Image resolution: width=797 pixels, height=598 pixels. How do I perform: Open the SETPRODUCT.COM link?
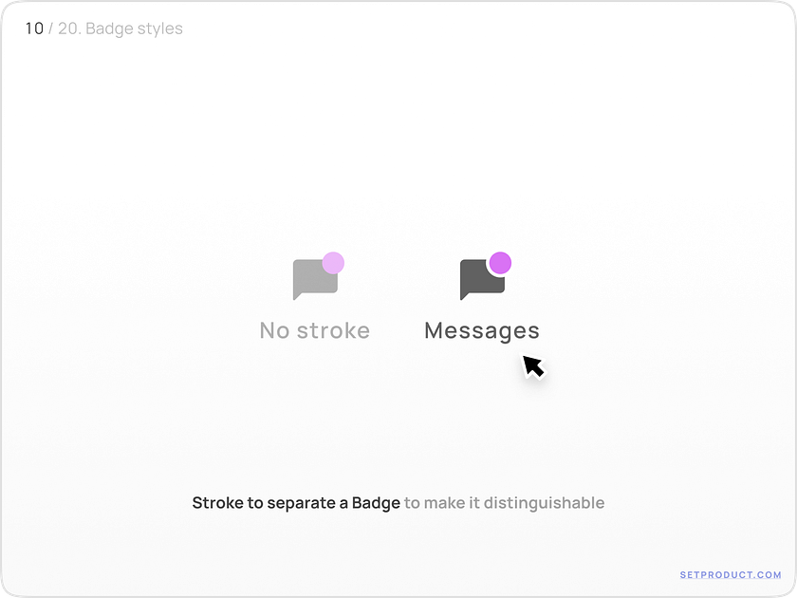(x=730, y=572)
